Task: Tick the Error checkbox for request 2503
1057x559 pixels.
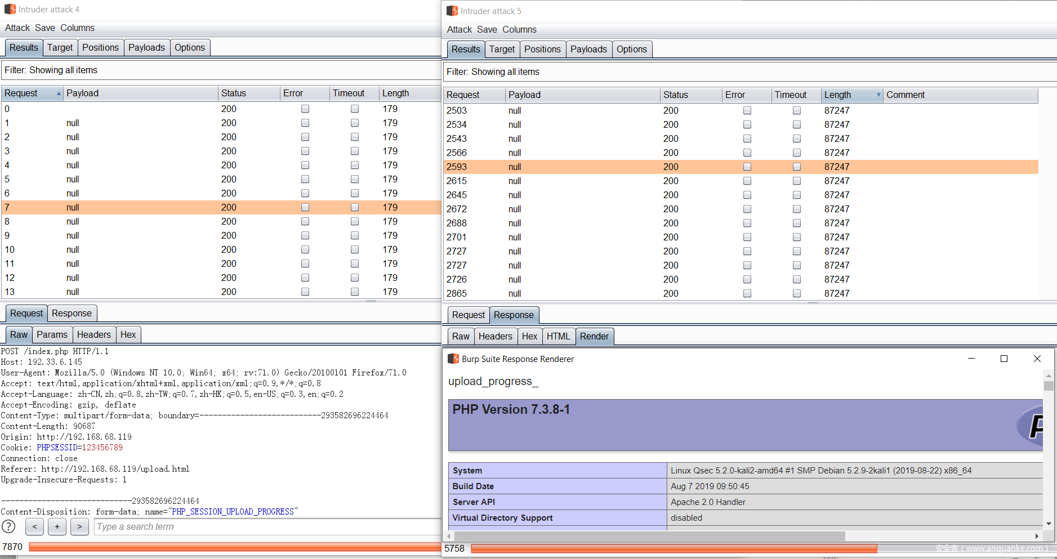Action: 747,110
